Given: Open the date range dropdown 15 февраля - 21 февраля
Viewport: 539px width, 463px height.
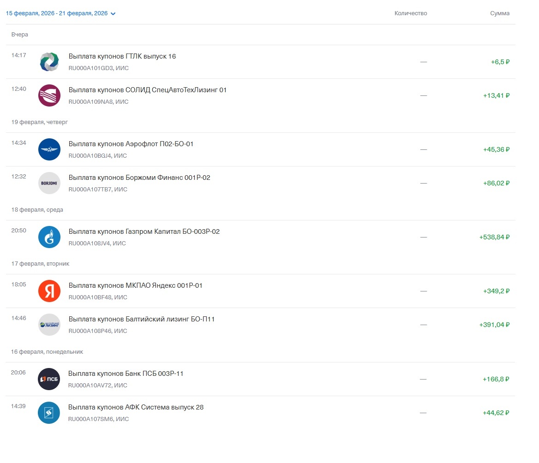Looking at the screenshot, I should click(x=60, y=13).
